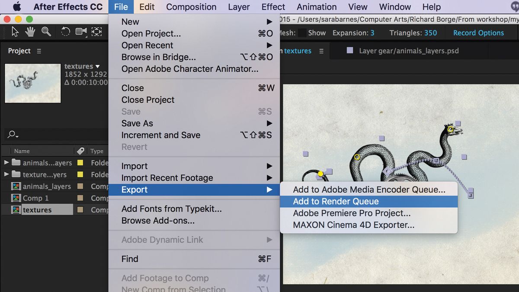This screenshot has width=519, height=292.
Task: Click the Record Options link
Action: pyautogui.click(x=478, y=32)
